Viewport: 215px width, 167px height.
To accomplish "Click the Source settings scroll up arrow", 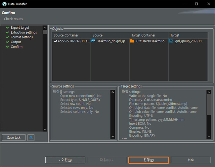I will [112, 92].
